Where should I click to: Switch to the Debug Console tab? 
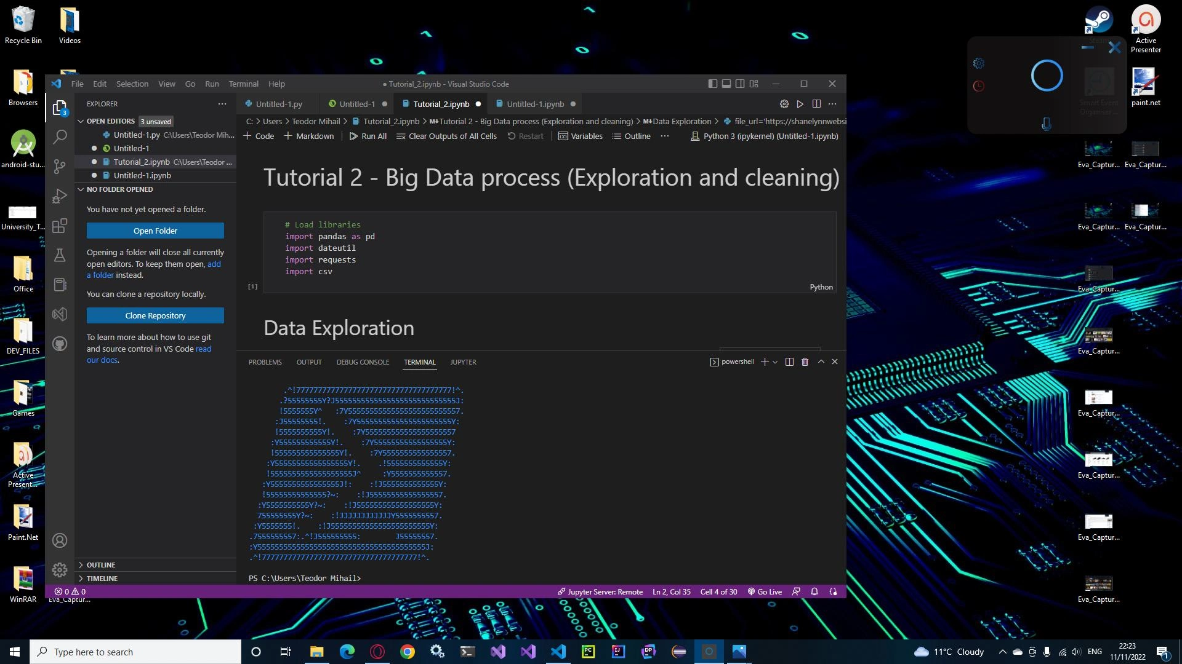tap(363, 362)
